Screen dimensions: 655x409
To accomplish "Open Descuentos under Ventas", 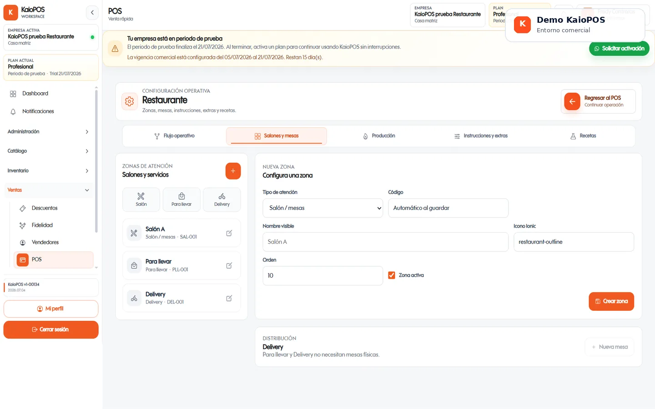I will pos(53,208).
